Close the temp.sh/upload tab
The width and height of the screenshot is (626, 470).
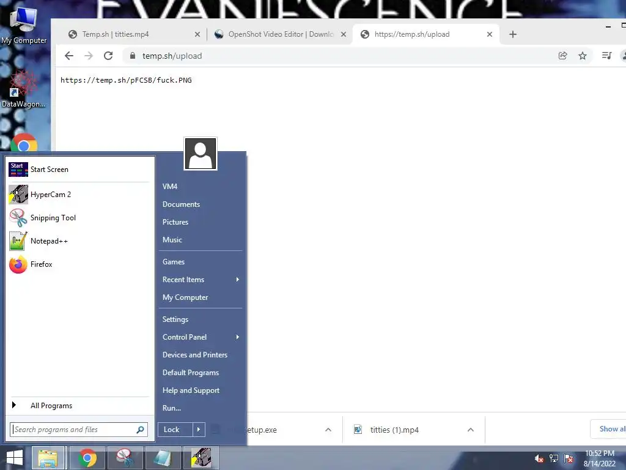490,34
